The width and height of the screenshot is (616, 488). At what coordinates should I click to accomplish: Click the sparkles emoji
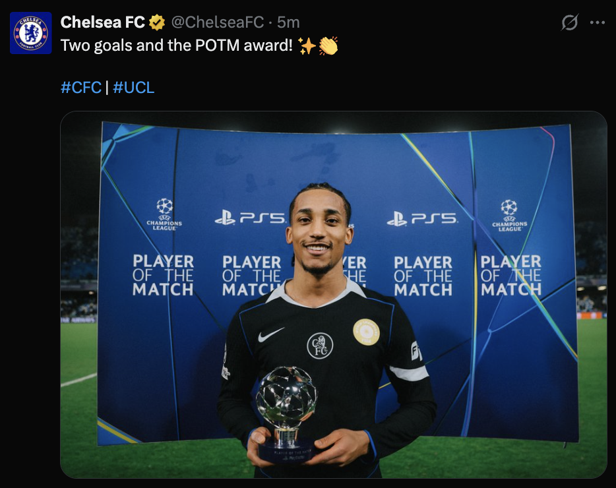[307, 46]
